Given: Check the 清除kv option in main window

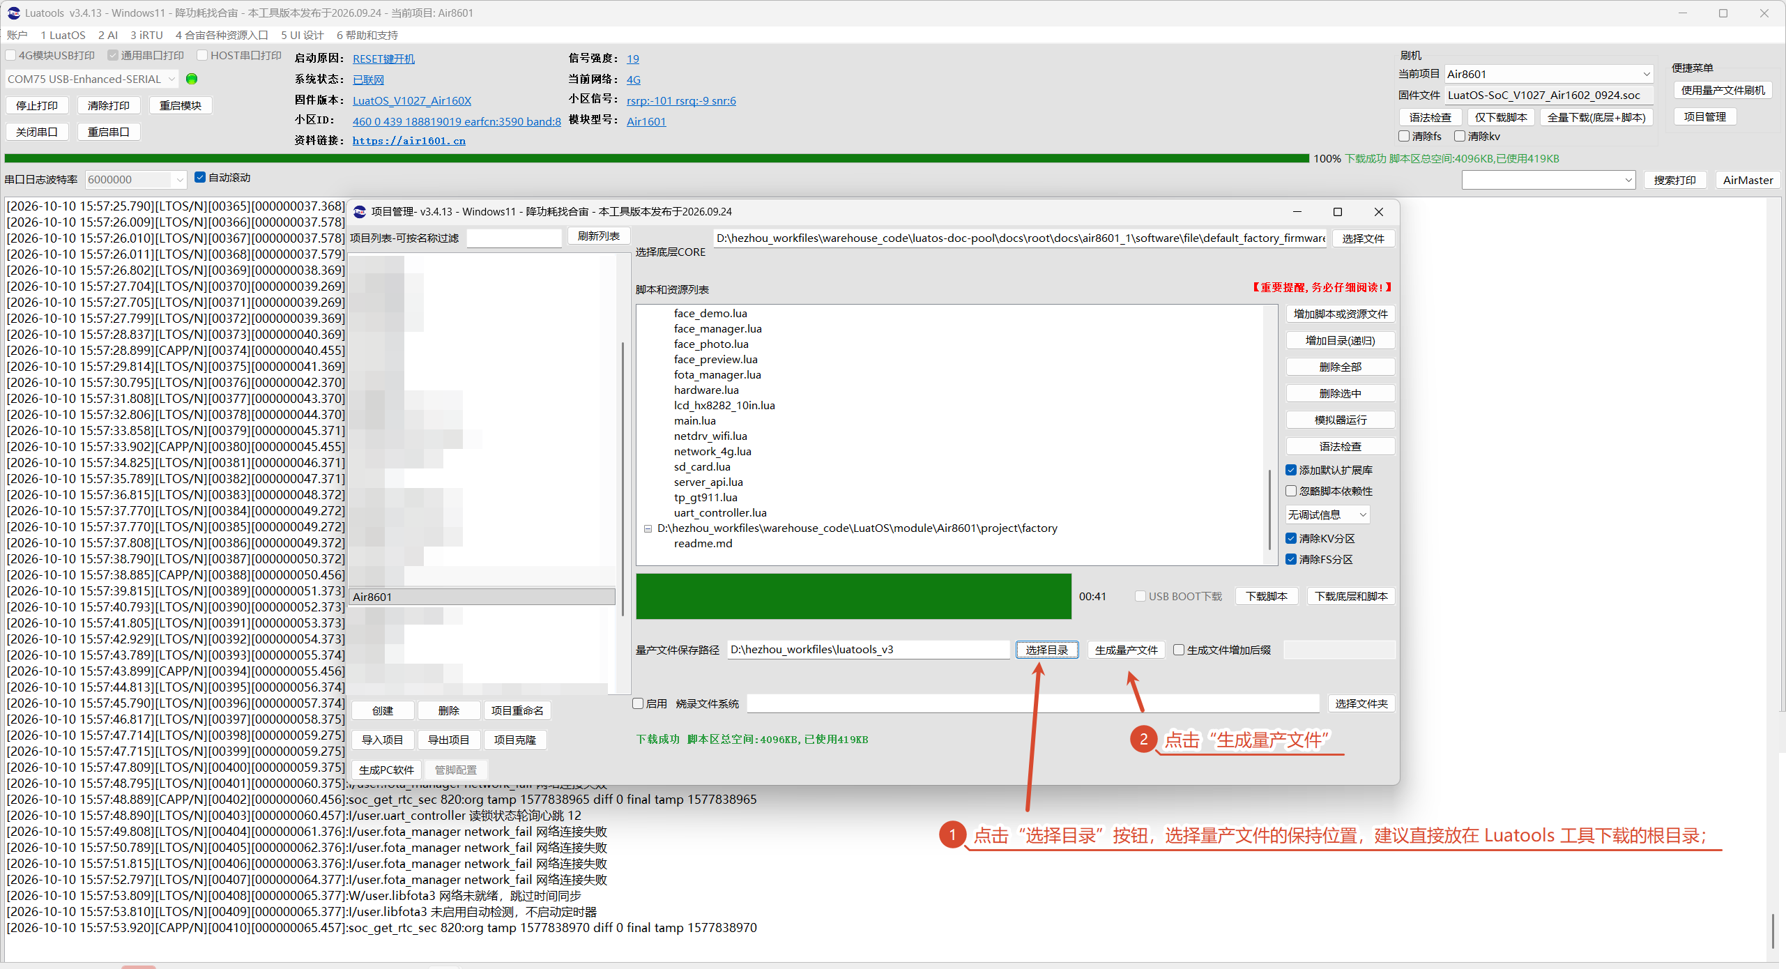Looking at the screenshot, I should 1460,136.
